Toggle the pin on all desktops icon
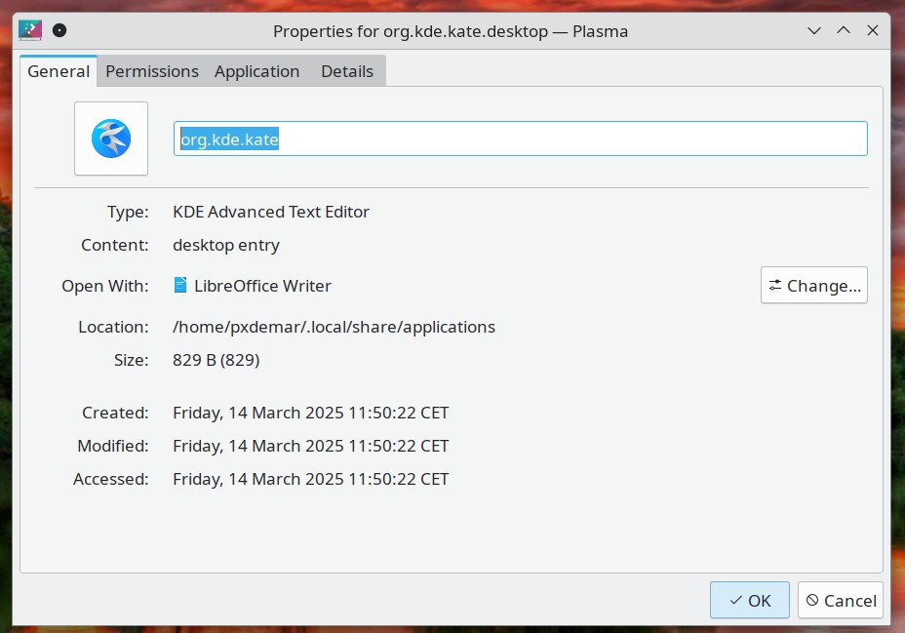The height and width of the screenshot is (633, 905). point(59,30)
